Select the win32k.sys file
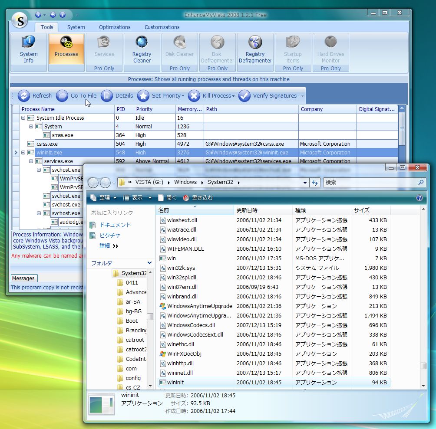Screen dimensions: 436x429 coord(274,268)
